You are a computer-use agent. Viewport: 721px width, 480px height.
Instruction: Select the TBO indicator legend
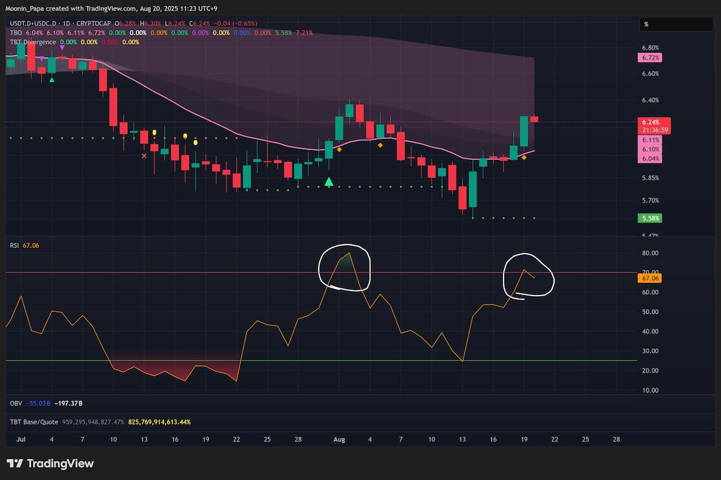point(14,32)
